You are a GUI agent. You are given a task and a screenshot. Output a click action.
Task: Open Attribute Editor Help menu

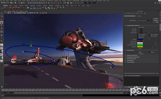pyautogui.click(x=145, y=13)
